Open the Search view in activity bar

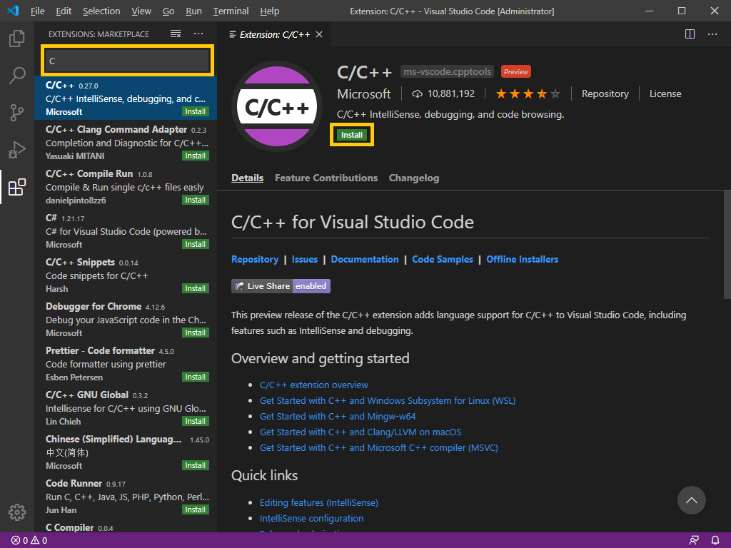pos(17,75)
